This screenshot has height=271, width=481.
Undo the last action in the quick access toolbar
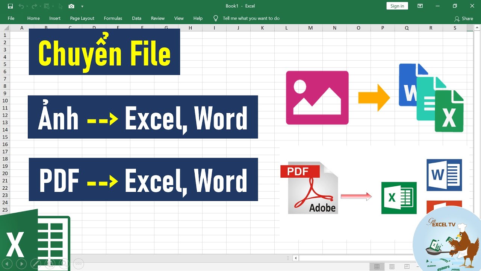point(21,6)
